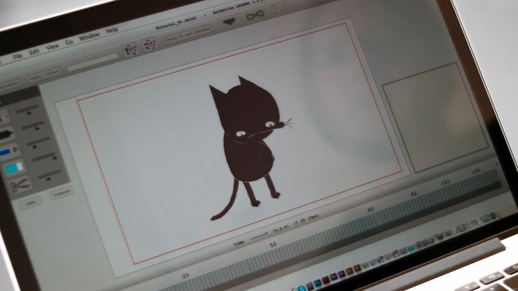The width and height of the screenshot is (518, 291).
Task: Jump to frame 25 on the timeline
Action: click(x=186, y=275)
